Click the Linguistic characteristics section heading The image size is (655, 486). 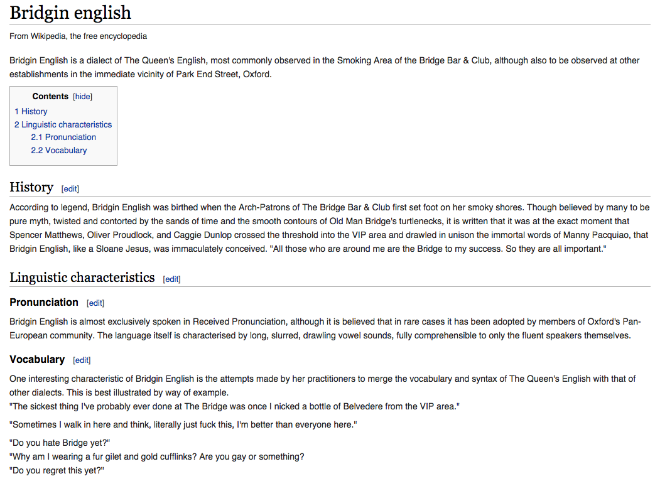point(82,278)
